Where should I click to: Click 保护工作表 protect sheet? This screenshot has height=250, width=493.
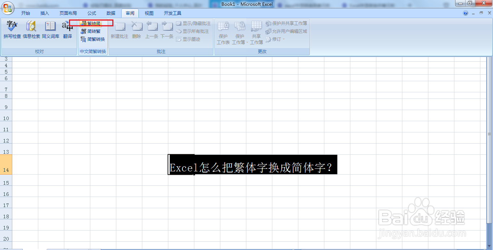click(x=223, y=32)
